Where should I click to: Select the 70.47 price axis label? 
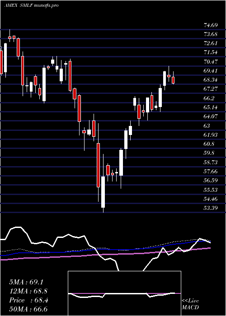[x=211, y=62]
